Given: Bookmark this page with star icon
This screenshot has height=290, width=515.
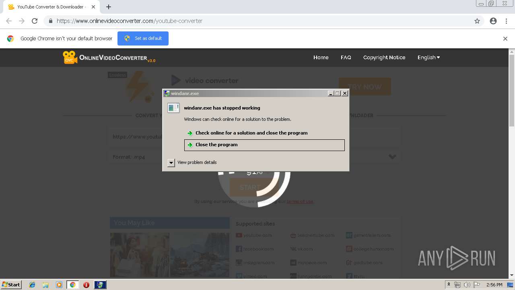Looking at the screenshot, I should point(477,21).
